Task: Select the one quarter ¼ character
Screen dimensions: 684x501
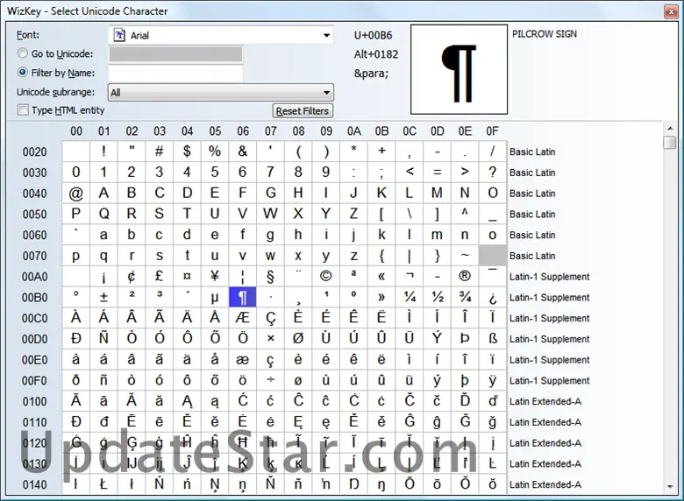Action: point(410,297)
